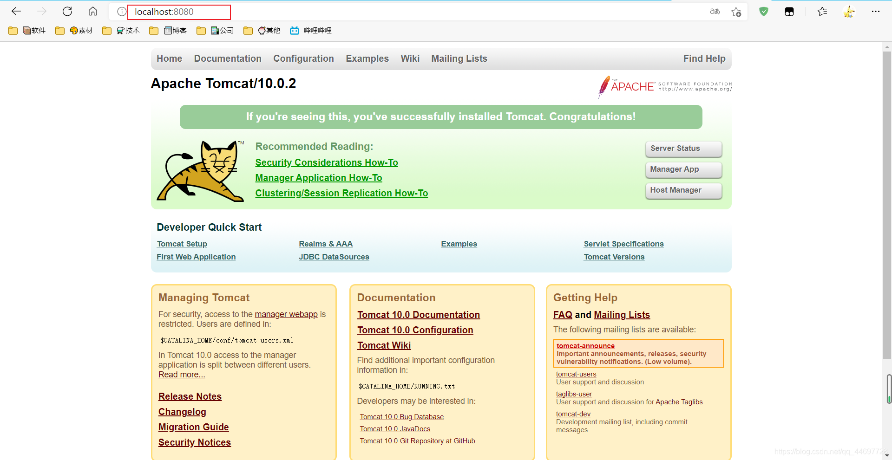Open the 素材 bookmarks folder
The image size is (892, 460).
pos(74,31)
